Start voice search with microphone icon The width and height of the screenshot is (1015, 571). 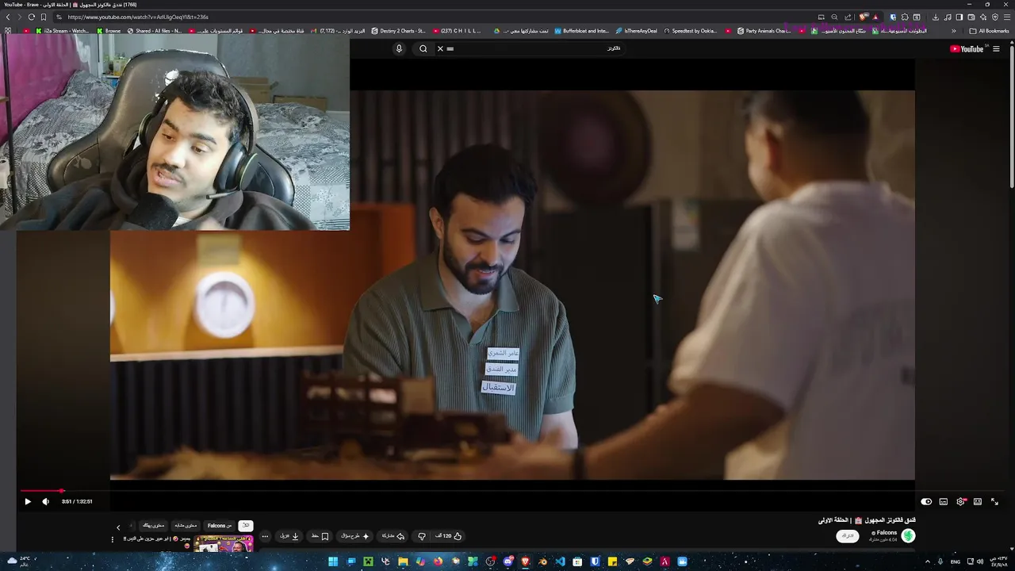pos(399,48)
